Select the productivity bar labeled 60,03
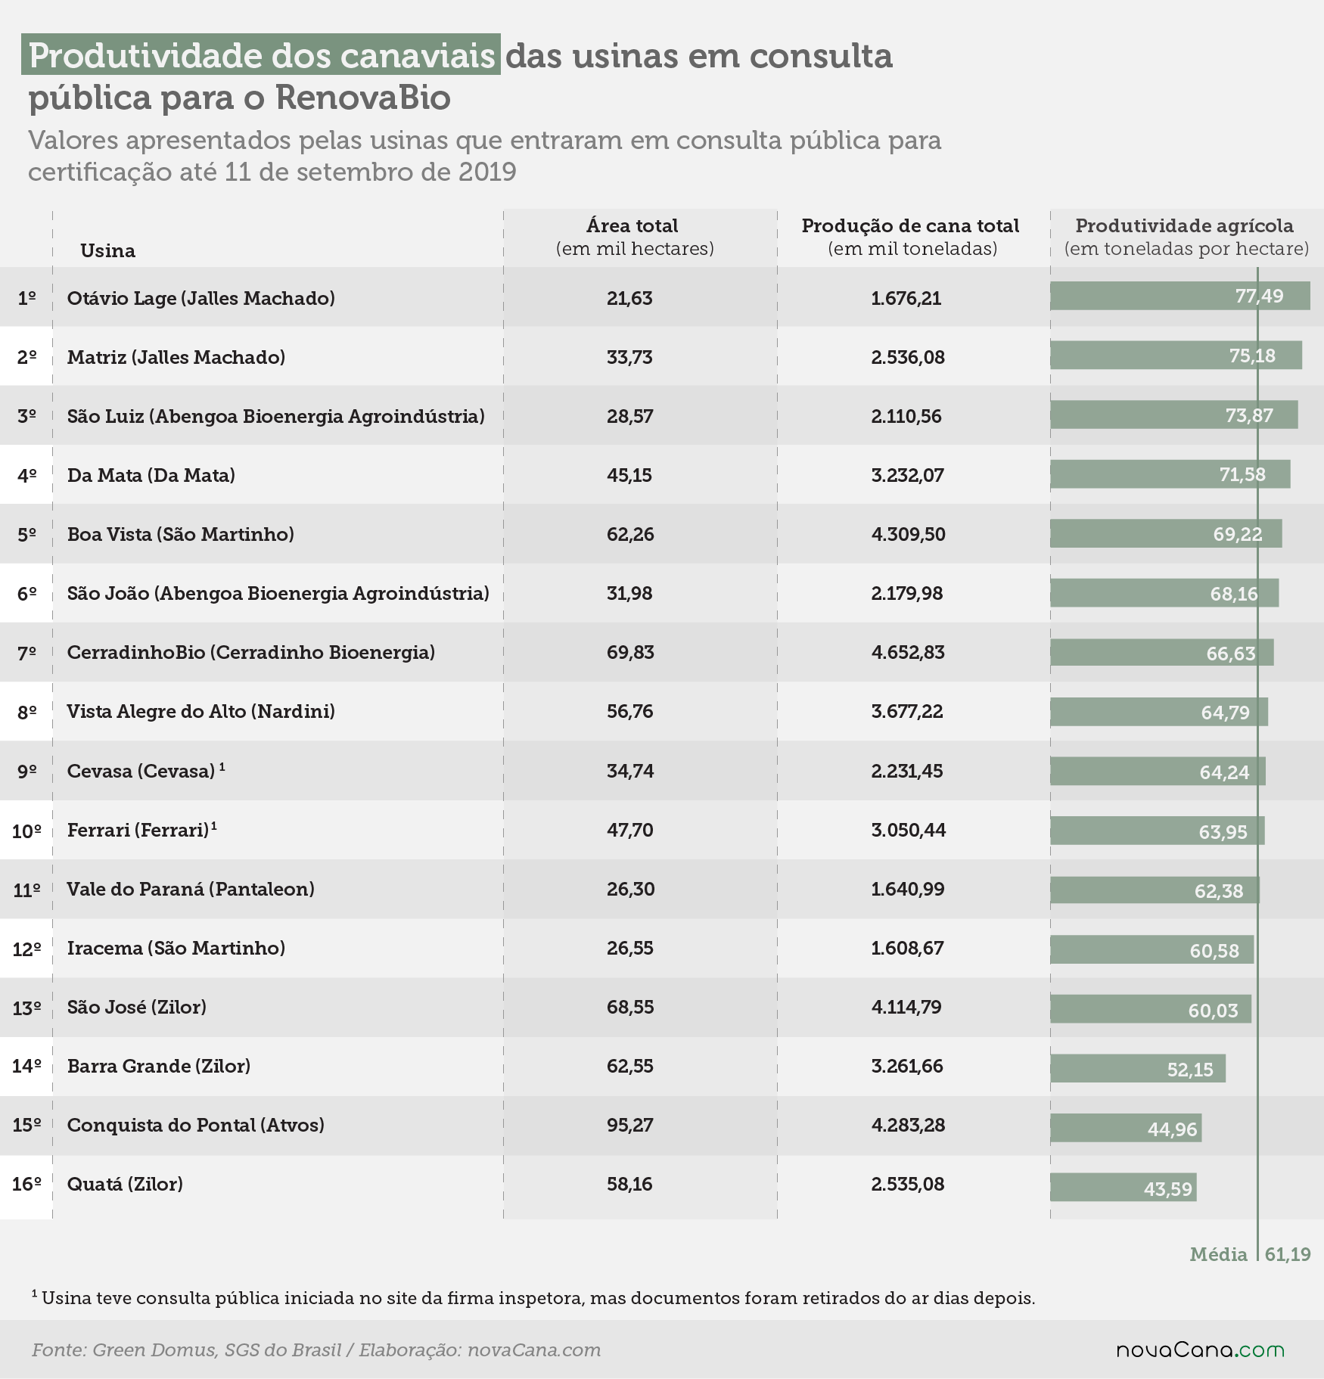The image size is (1324, 1379). point(1151,1009)
